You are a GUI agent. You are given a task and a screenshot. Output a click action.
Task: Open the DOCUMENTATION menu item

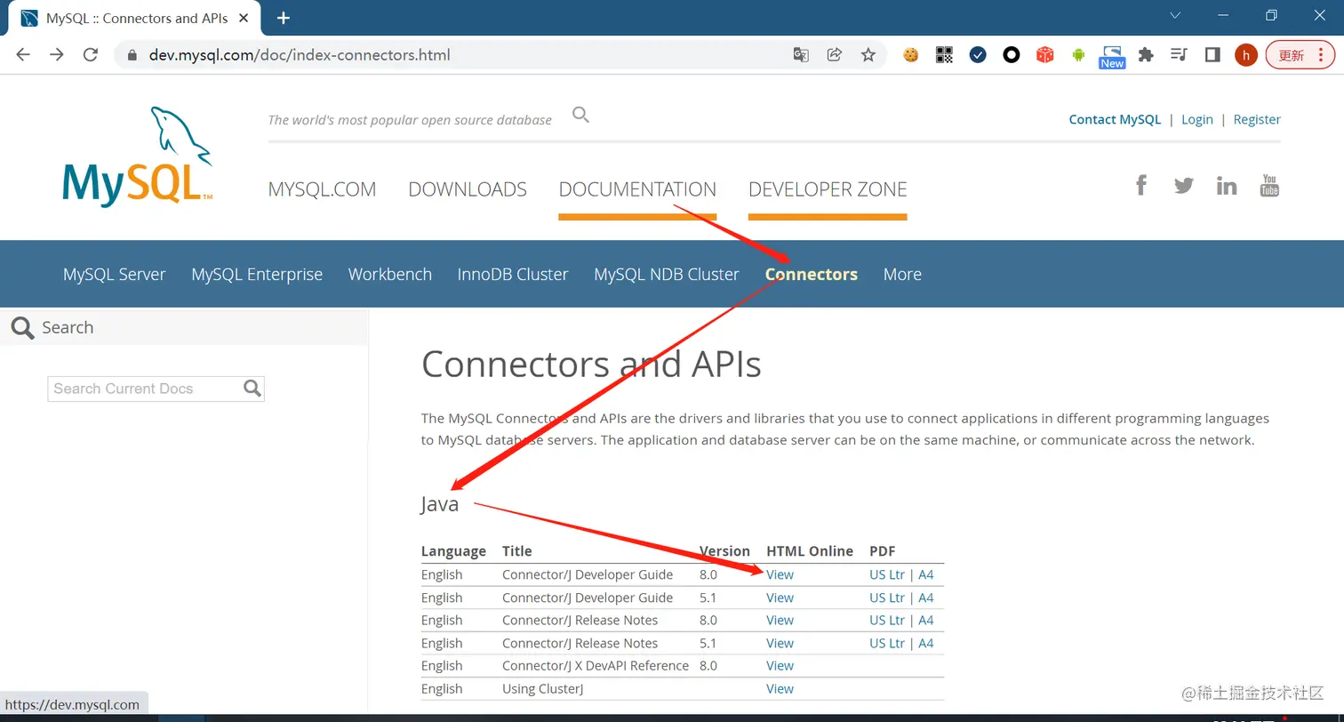(x=637, y=189)
